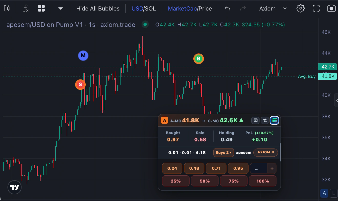Click the highlighted Solana icon button

tap(274, 120)
